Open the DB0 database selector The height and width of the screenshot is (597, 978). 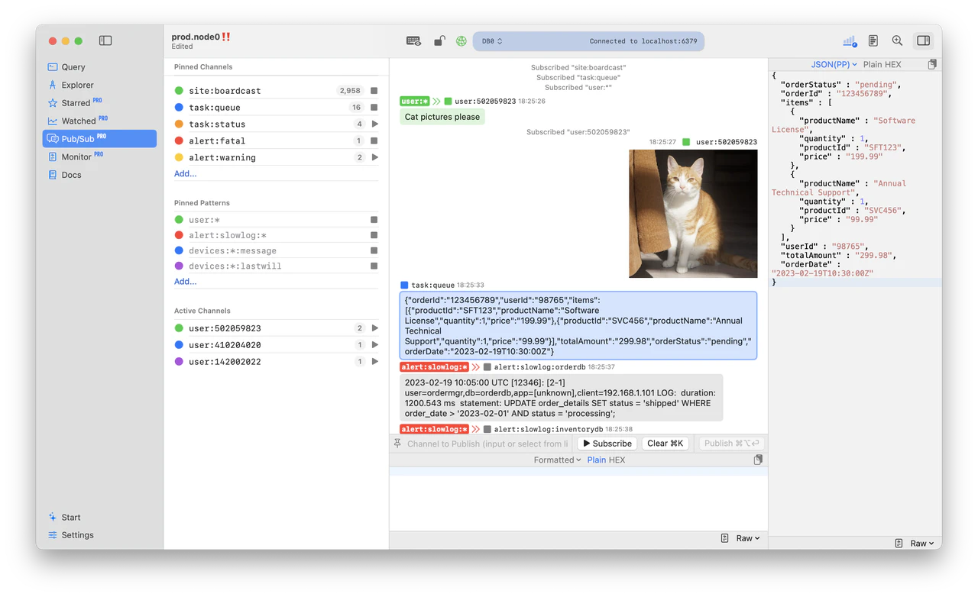tap(490, 40)
